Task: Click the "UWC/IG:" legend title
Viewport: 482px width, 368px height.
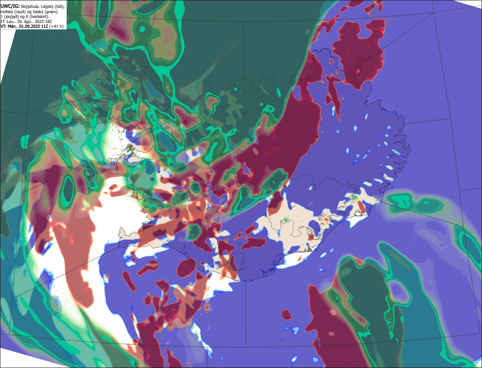Action: [x=10, y=6]
